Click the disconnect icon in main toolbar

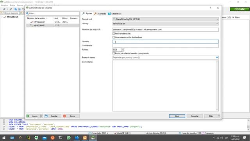[x=11, y=9]
